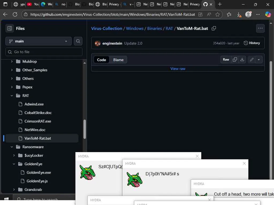This screenshot has width=274, height=205.
Task: Open commit 354a020
Action: pos(219,43)
